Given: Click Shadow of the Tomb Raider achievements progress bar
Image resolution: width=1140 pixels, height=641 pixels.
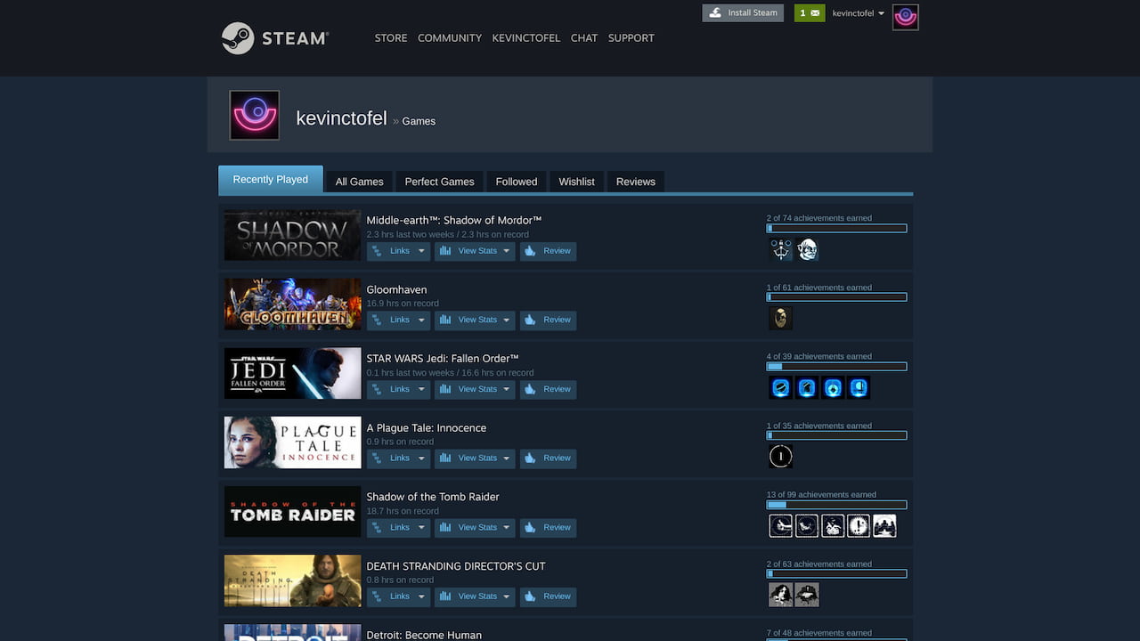Looking at the screenshot, I should click(836, 505).
